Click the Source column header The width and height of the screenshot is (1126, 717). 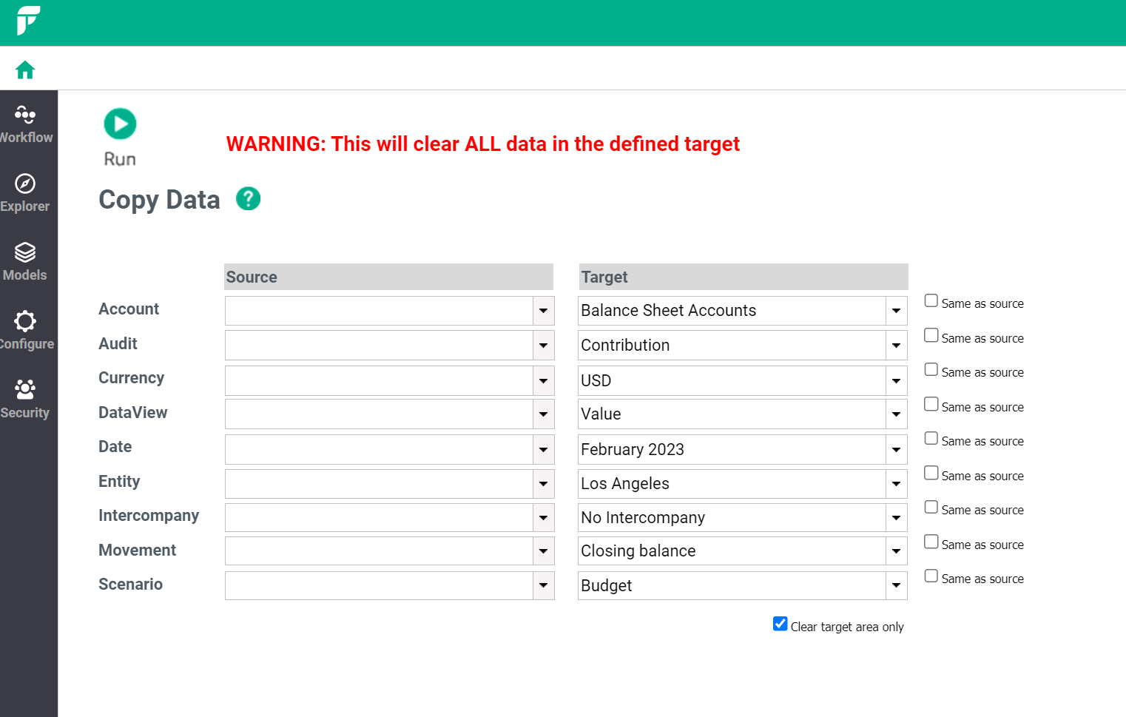point(388,277)
